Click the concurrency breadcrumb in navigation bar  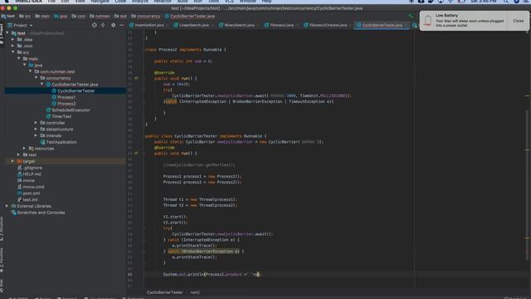point(146,17)
